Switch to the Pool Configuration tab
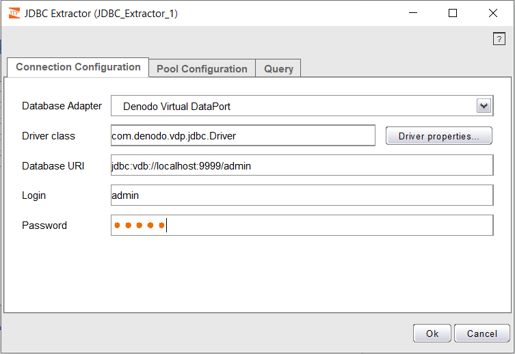The width and height of the screenshot is (515, 354). click(202, 68)
